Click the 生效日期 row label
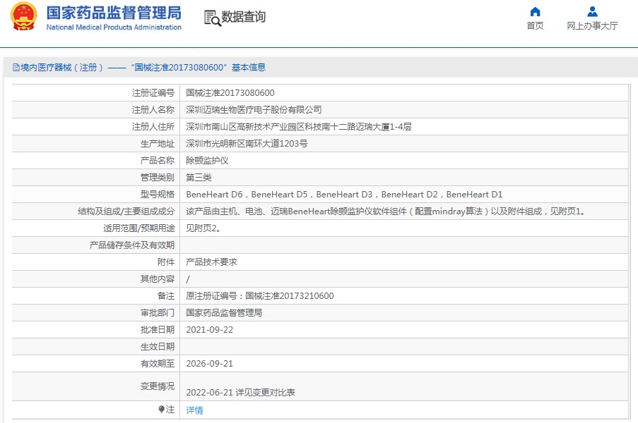This screenshot has height=423, width=638. [158, 347]
